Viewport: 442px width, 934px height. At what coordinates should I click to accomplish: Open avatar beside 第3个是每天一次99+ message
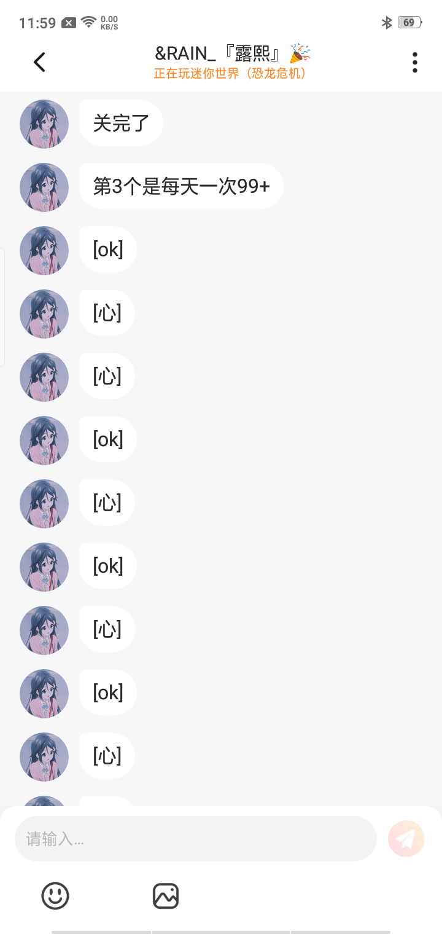click(44, 187)
